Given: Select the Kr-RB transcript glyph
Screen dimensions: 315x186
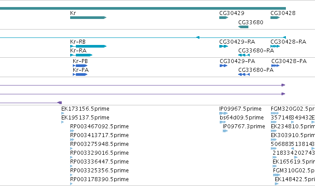Looking at the screenshot, I should pyautogui.click(x=88, y=46).
